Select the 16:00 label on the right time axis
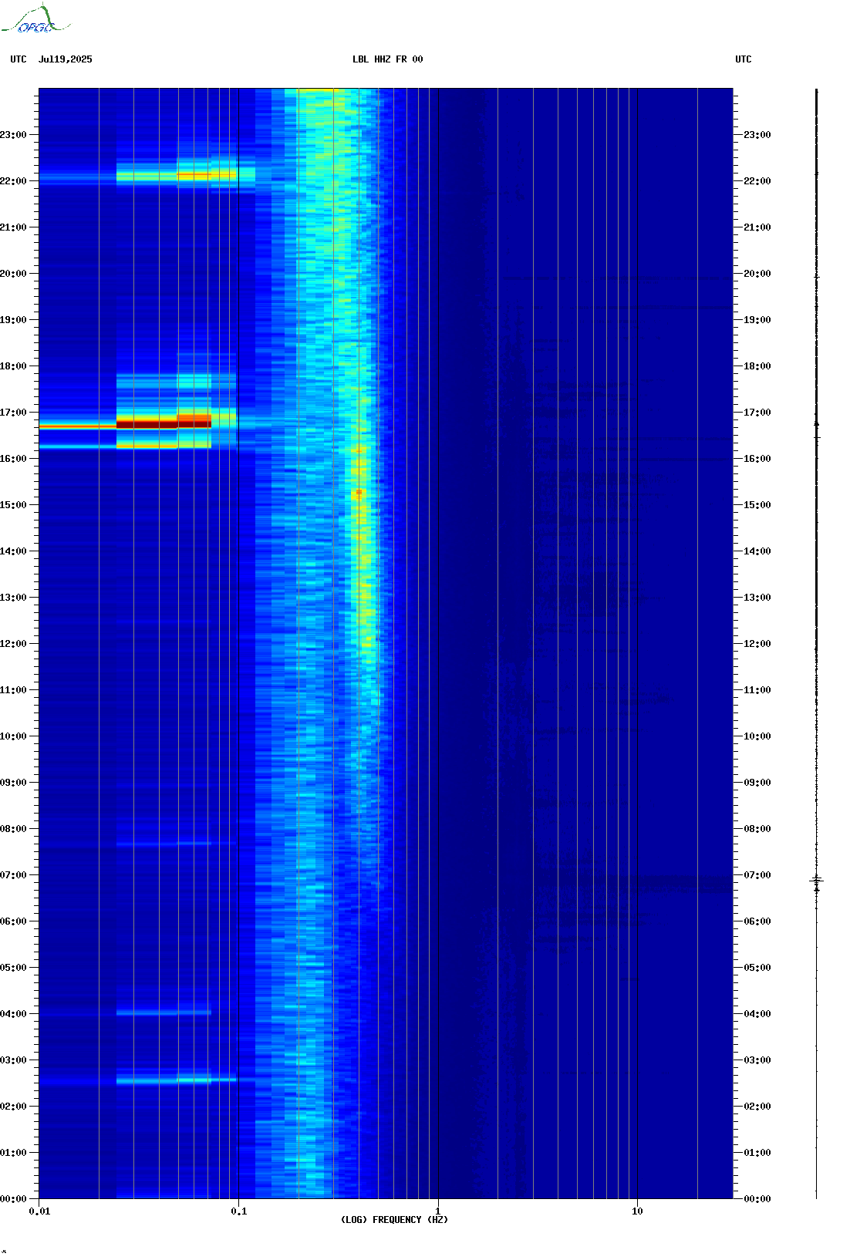850x1260 pixels. [757, 459]
